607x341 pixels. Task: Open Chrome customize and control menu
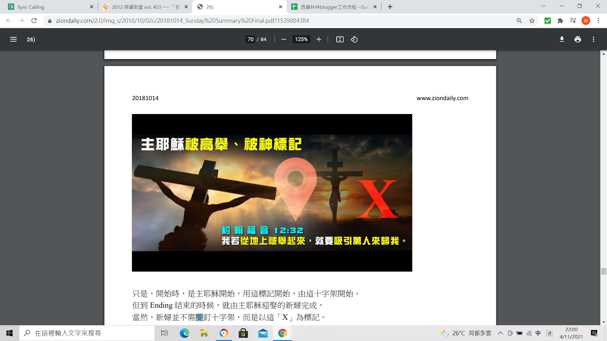[598, 21]
